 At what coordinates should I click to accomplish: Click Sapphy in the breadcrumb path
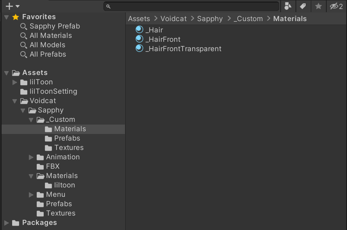(x=210, y=19)
